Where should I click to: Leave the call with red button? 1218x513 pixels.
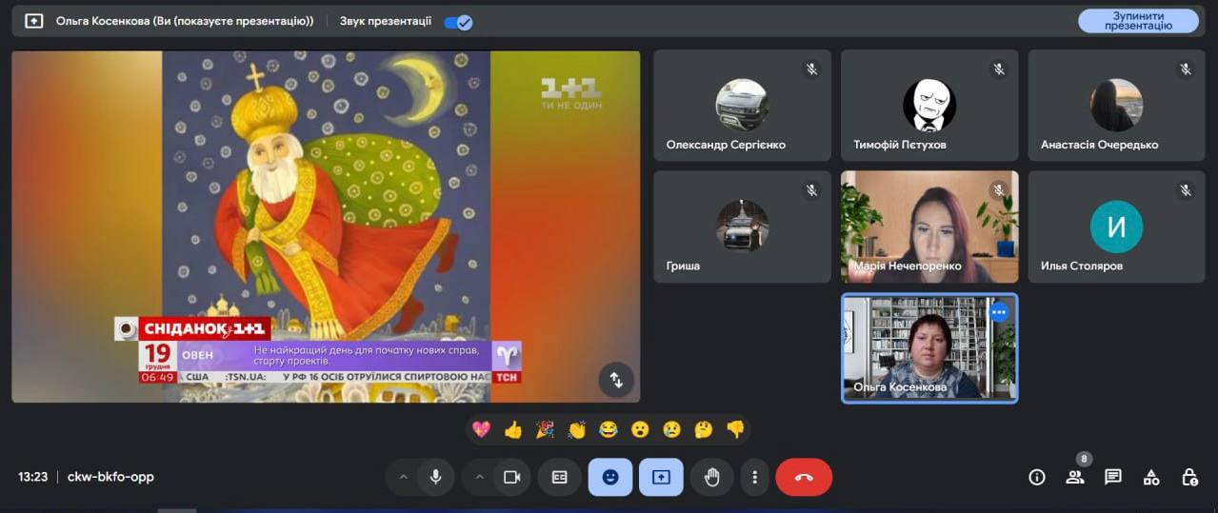(804, 477)
